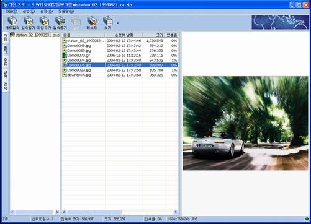Select the Demo0074.jpg file name
The width and height of the screenshot is (311, 224).
(79, 61)
